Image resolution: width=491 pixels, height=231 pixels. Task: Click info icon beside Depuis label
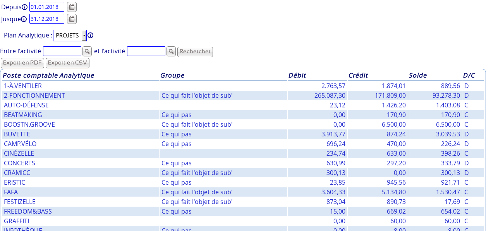click(x=24, y=7)
